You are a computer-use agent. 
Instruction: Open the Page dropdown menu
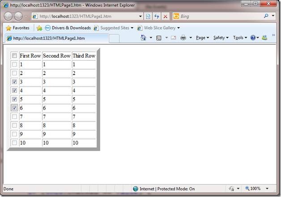click(x=203, y=38)
